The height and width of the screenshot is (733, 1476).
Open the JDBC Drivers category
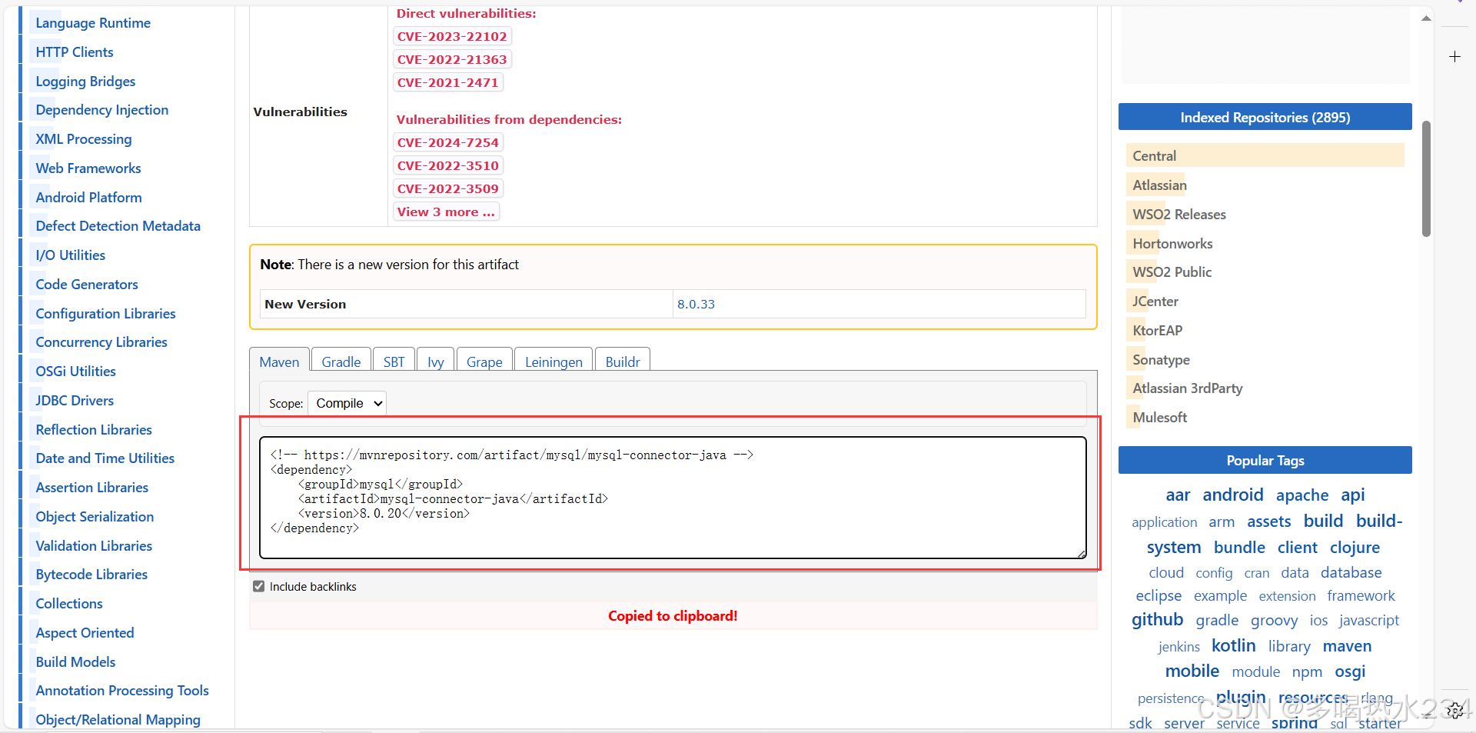click(75, 401)
